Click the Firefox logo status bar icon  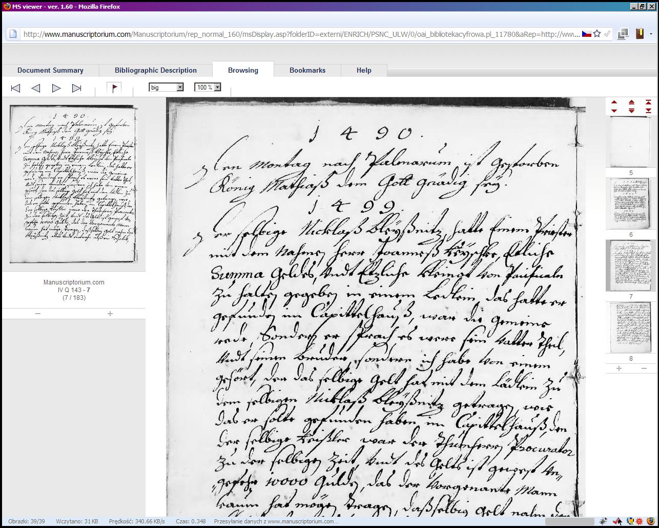(x=651, y=521)
